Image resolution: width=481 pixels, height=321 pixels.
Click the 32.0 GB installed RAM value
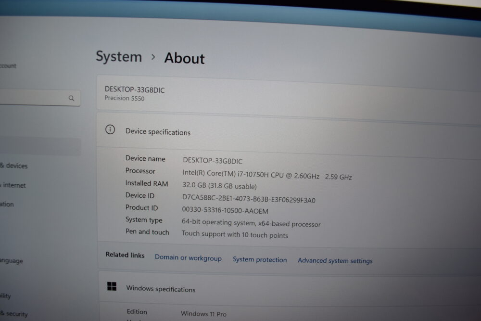(220, 186)
